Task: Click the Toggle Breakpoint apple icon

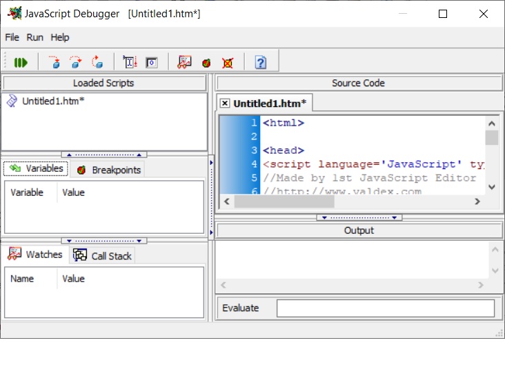Action: coord(206,63)
